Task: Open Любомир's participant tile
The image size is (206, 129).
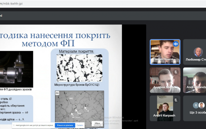Action: (x=195, y=52)
